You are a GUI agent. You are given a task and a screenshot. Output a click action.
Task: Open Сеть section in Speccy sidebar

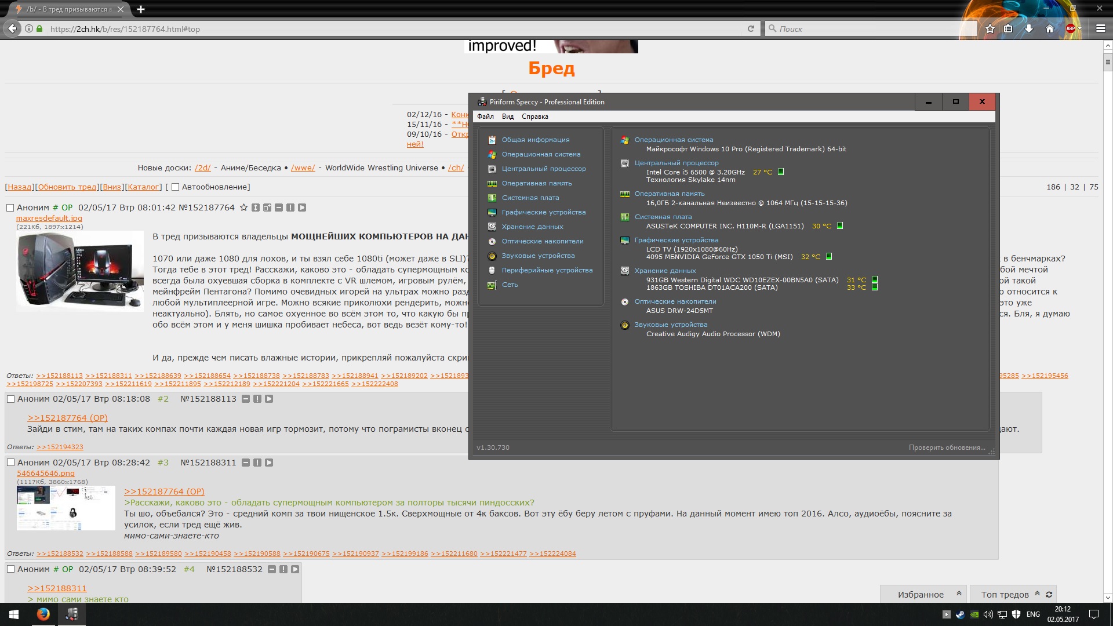click(x=510, y=285)
